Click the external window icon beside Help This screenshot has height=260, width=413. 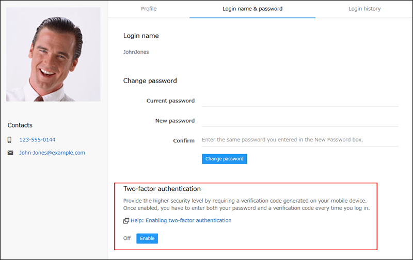(126, 221)
